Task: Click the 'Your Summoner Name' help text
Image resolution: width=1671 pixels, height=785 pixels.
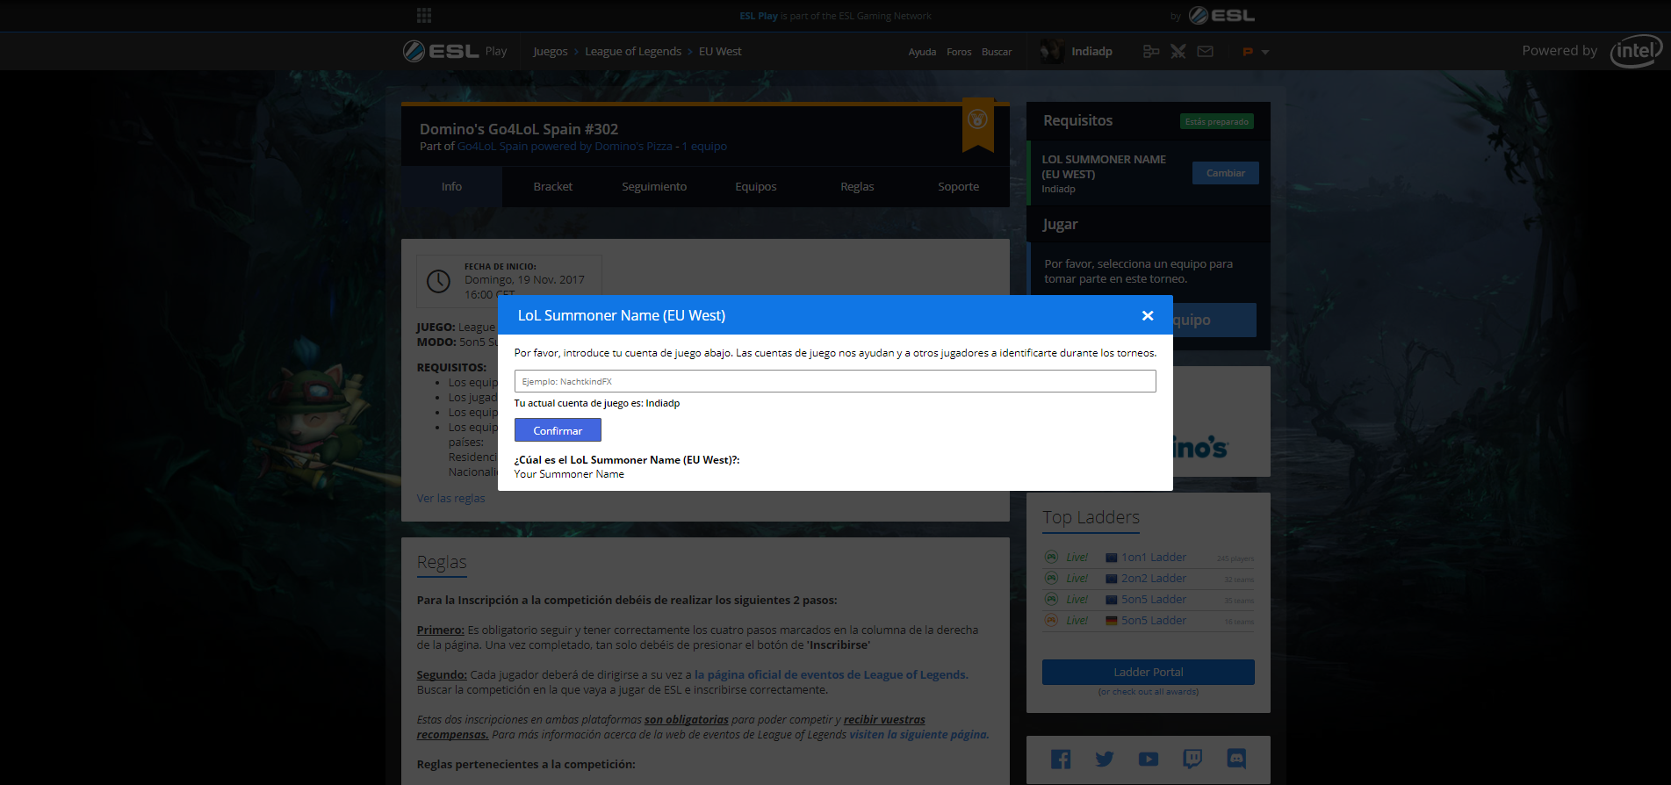Action: click(569, 474)
